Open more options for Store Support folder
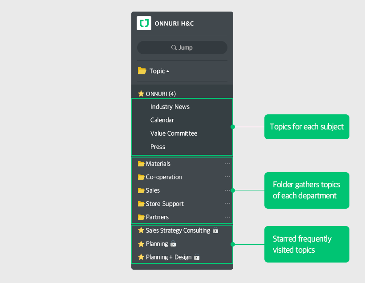Viewport: 365px width, 283px height. pos(227,204)
